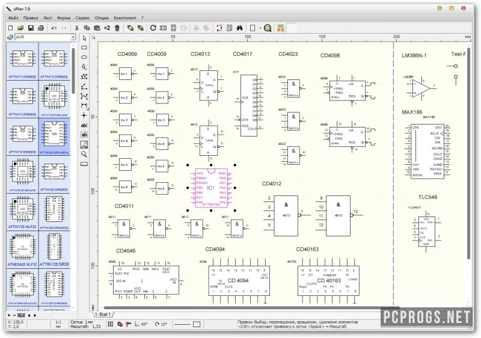481x338 pixels.
Task: Mirror selection horizontally icon
Action: 163,28
